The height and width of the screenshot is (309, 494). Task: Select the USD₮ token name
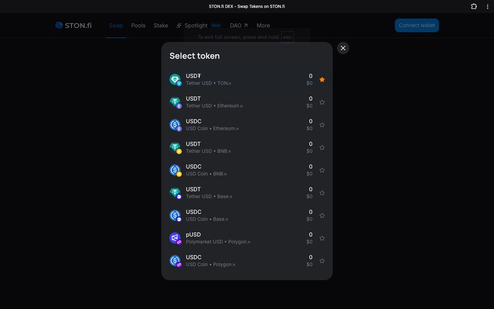(193, 76)
